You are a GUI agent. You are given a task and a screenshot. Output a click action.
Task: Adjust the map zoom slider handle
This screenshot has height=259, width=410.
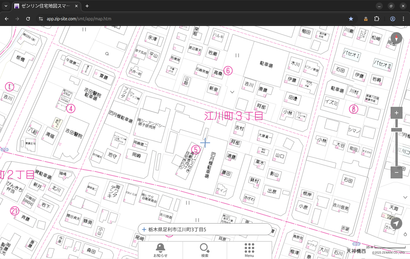396,130
